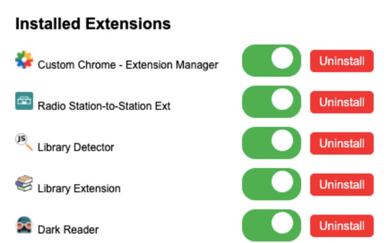Uninstall Radio Station-to-Station Ext
389x243 pixels.
click(342, 102)
